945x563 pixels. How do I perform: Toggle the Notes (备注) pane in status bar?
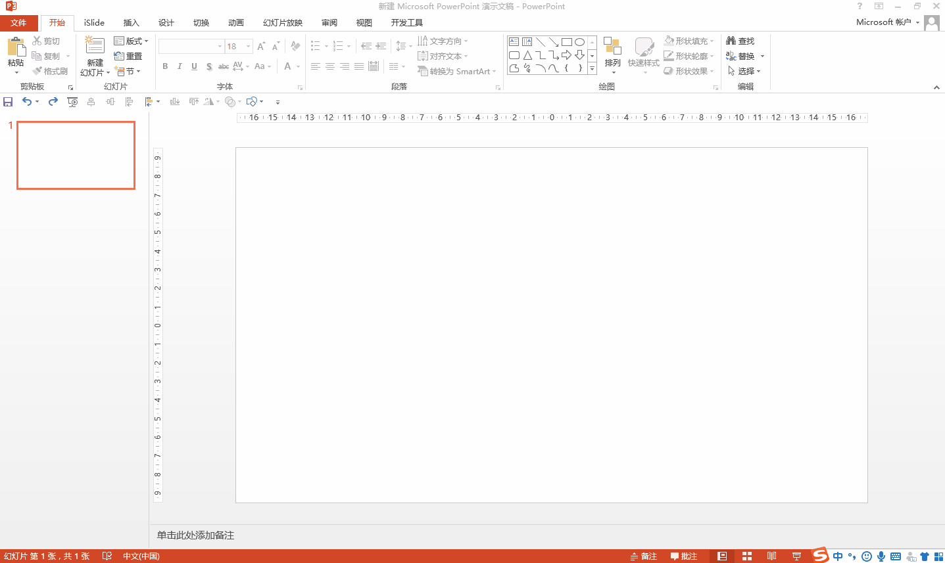click(644, 556)
